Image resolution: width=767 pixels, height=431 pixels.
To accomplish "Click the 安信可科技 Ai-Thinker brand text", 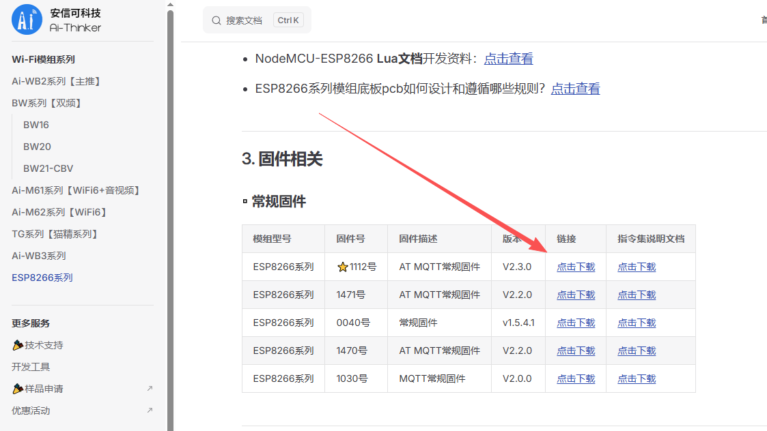I will [x=75, y=20].
